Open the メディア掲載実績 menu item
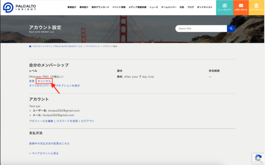This screenshot has height=165, width=265. point(137,7)
